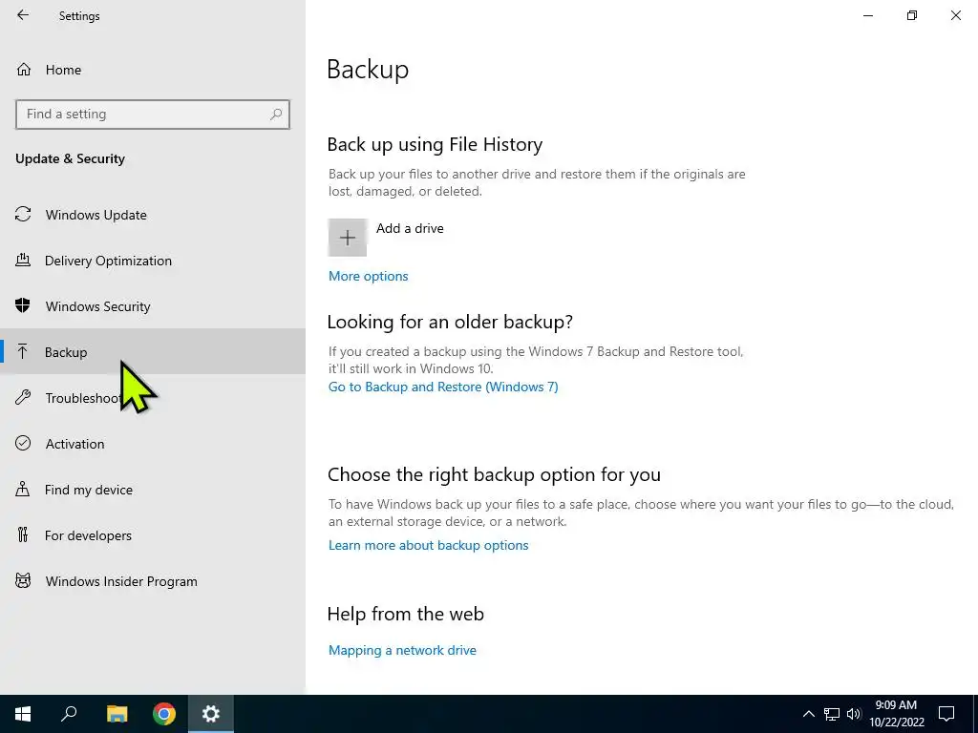Go to Find my device
978x733 pixels.
[x=153, y=490]
